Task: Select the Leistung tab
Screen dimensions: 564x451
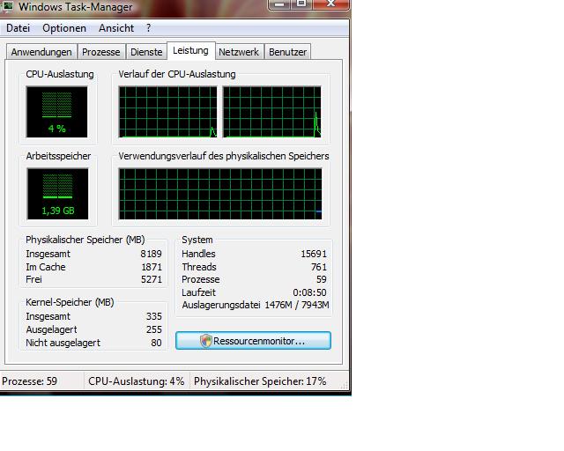Action: 190,51
